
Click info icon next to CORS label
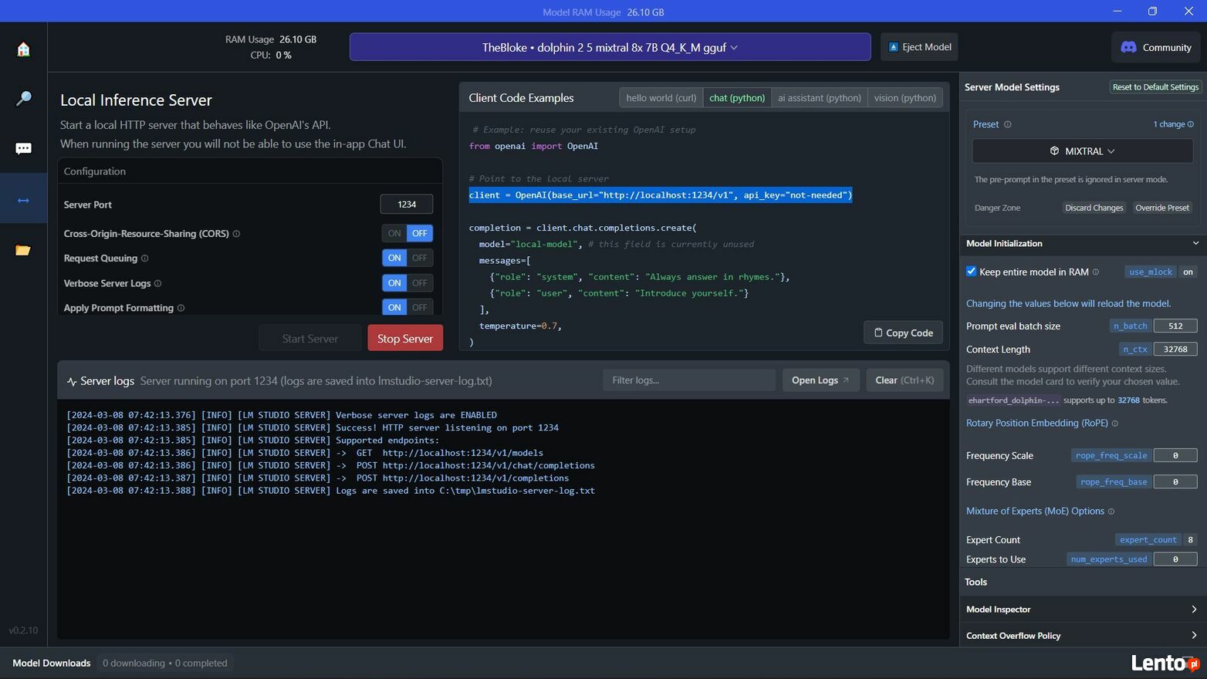[236, 234]
